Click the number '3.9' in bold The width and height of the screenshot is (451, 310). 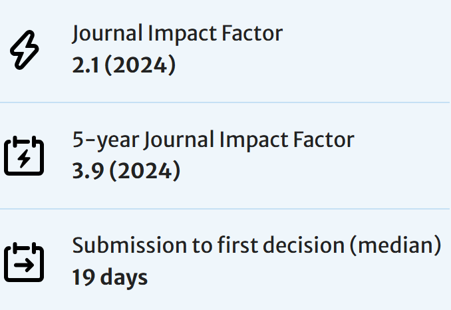(86, 171)
